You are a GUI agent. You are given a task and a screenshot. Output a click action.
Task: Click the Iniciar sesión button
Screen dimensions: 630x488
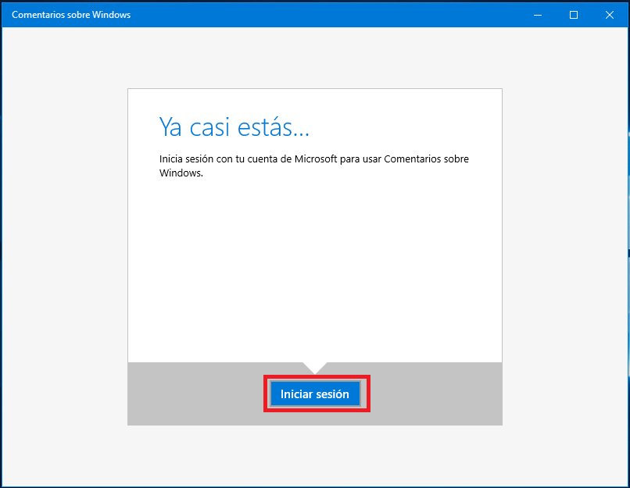pos(315,394)
